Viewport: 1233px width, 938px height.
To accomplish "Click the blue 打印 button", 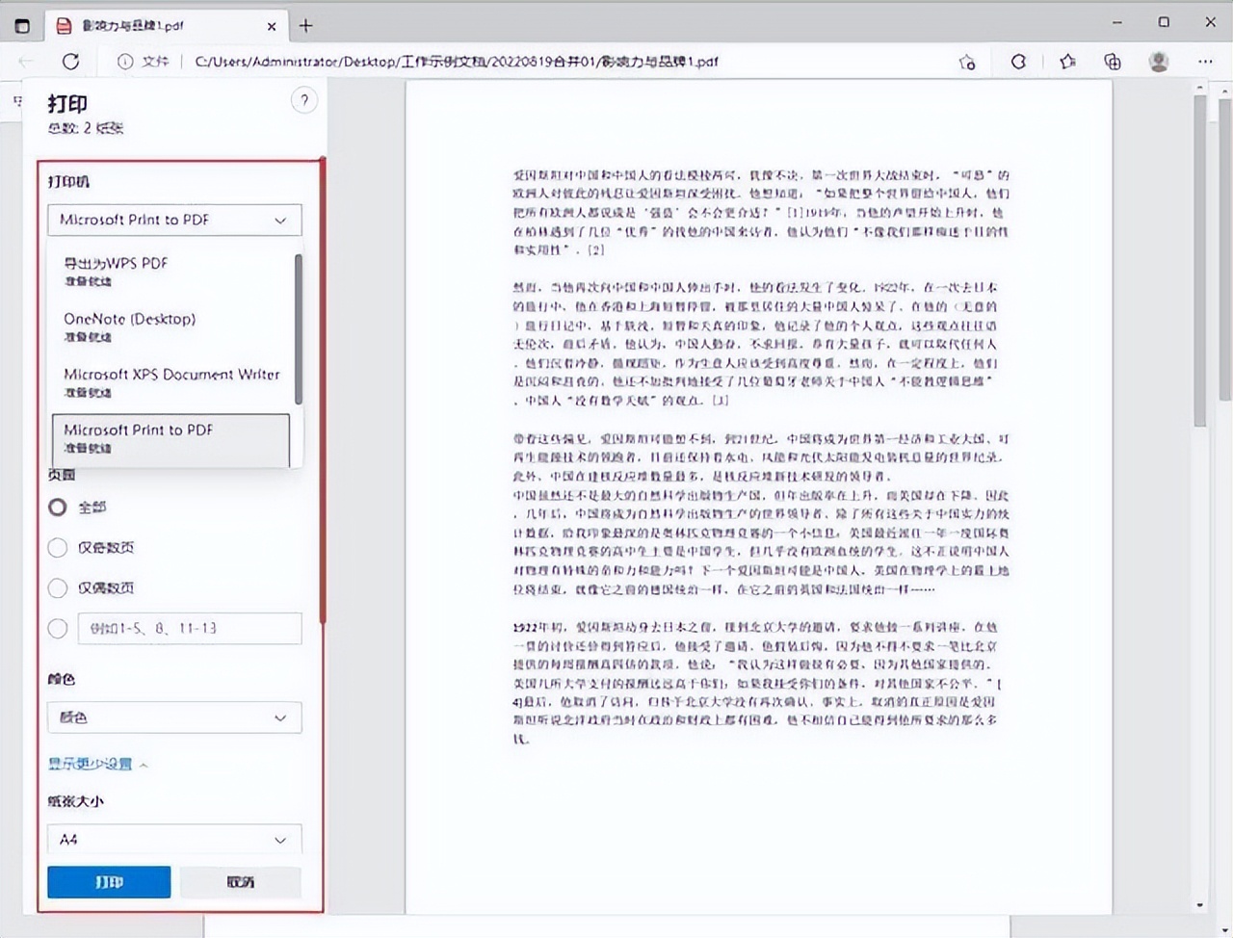I will click(x=109, y=881).
